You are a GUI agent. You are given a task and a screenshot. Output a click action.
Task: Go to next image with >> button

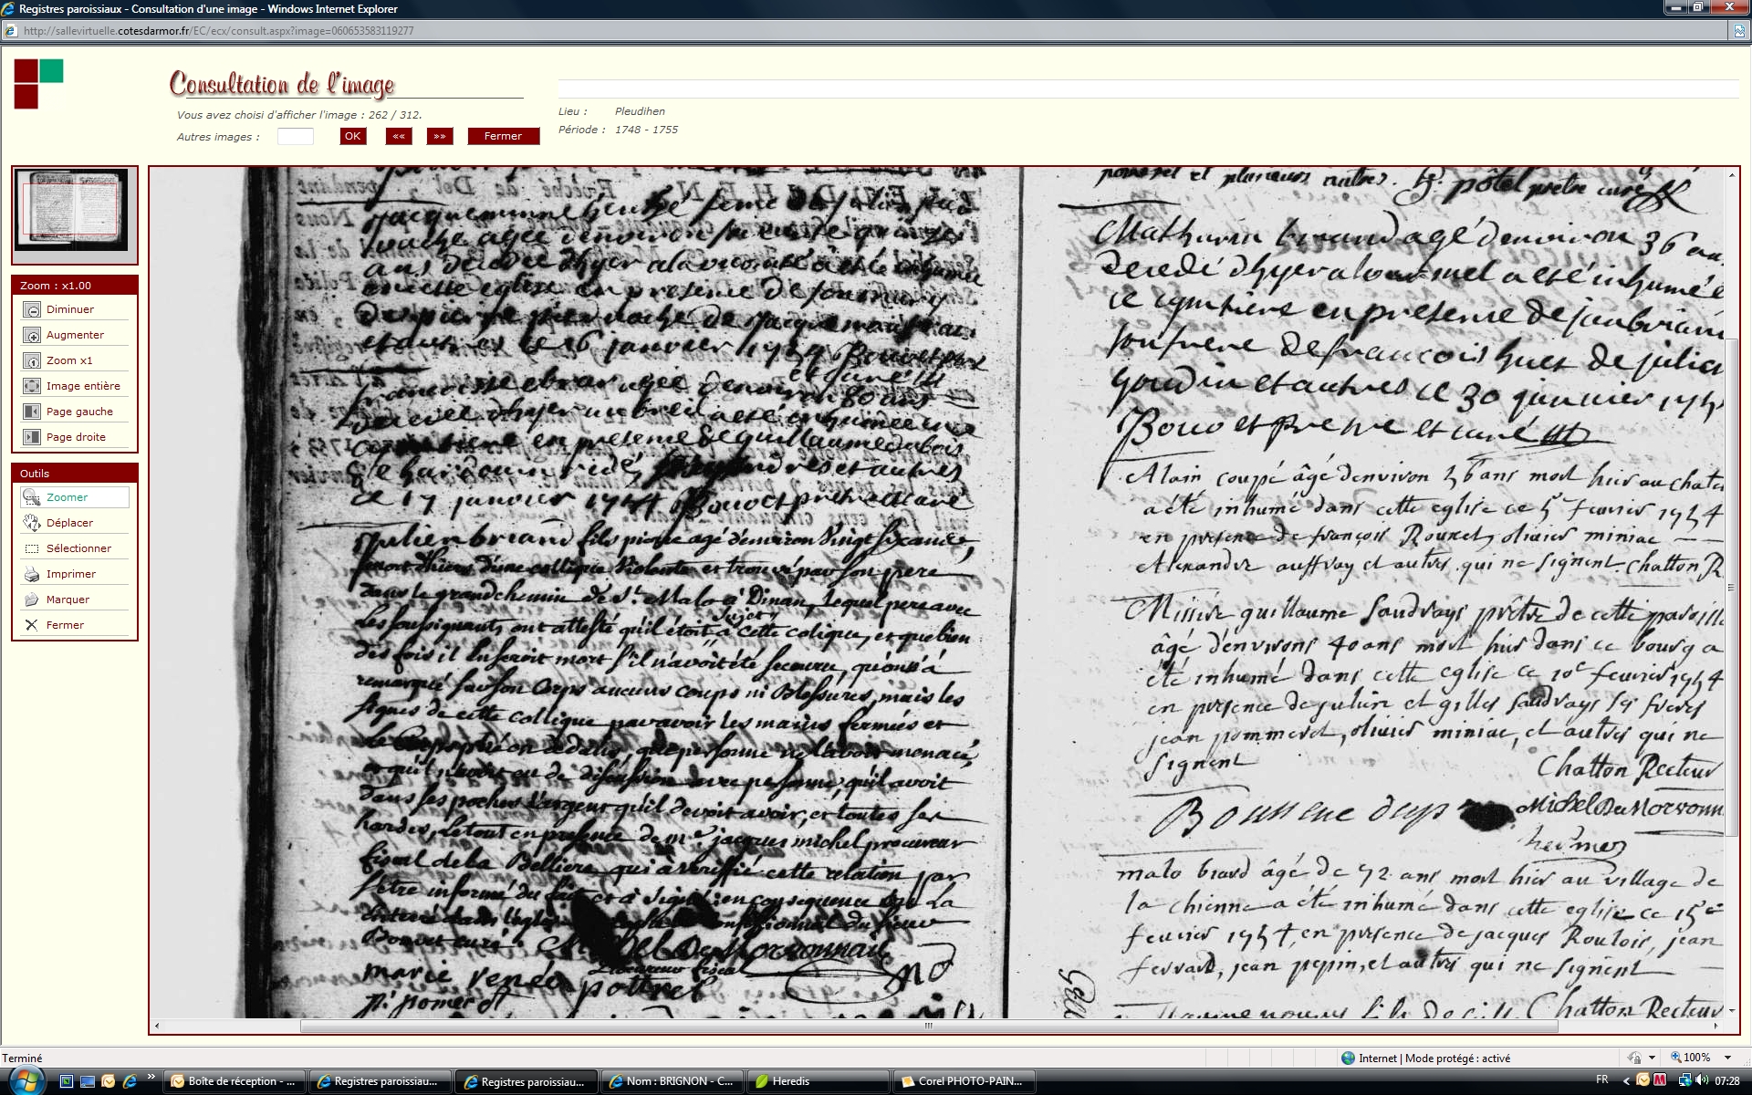(x=440, y=136)
